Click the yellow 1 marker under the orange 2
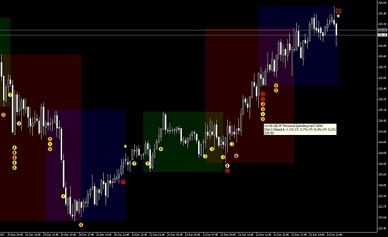388x237 pixels. (263, 114)
